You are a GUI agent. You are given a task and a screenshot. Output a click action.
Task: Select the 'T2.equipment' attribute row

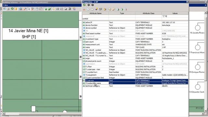[135, 75]
